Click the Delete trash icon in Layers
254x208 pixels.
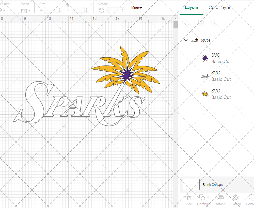(x=214, y=23)
